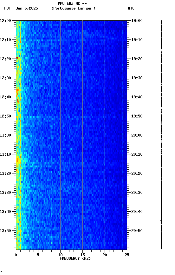Click the 0 Hz frequency axis label
This screenshot has width=175, height=275.
pos(16,255)
